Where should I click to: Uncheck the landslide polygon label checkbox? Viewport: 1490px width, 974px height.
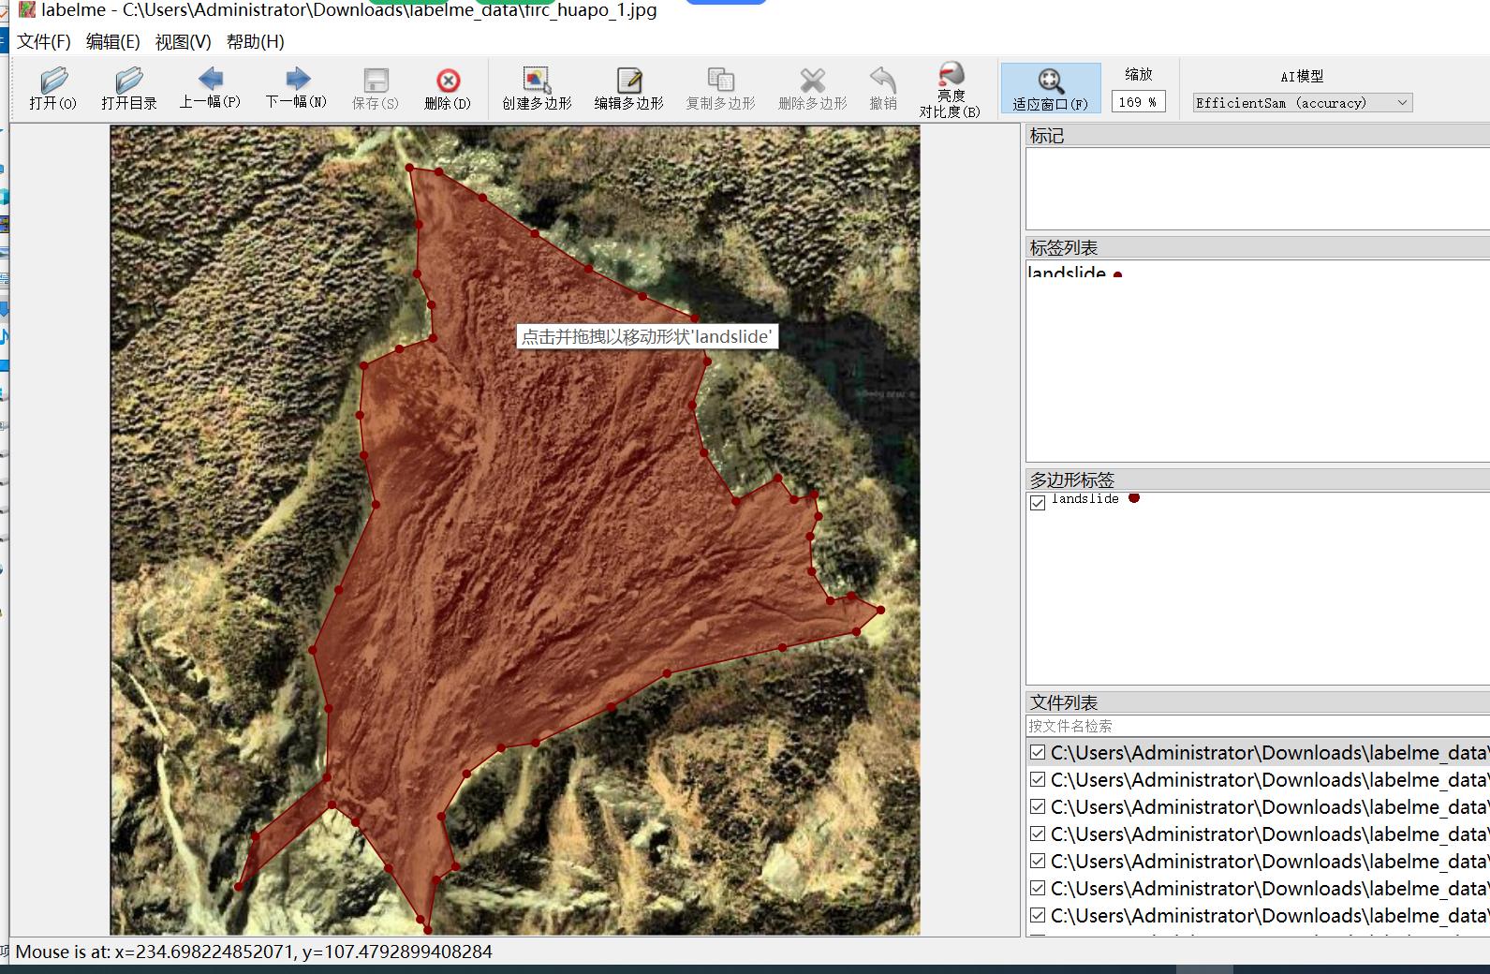pyautogui.click(x=1038, y=503)
